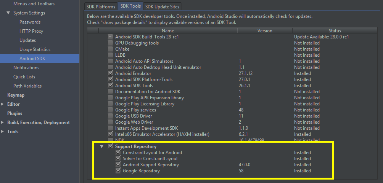Select System Settings in sidebar
Screen dimensions: 383x183
click(29, 13)
